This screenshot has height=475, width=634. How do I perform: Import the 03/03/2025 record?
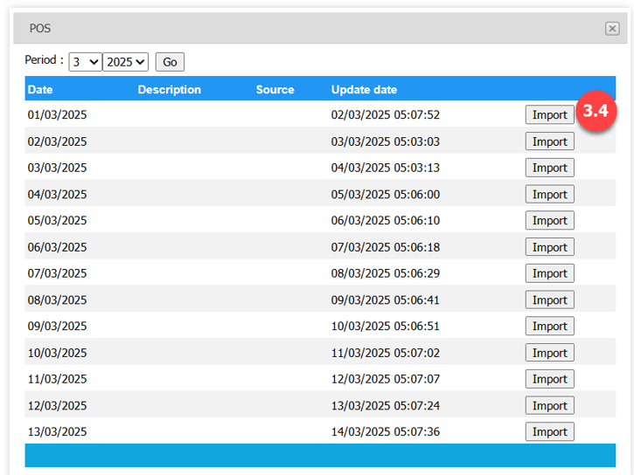(549, 168)
